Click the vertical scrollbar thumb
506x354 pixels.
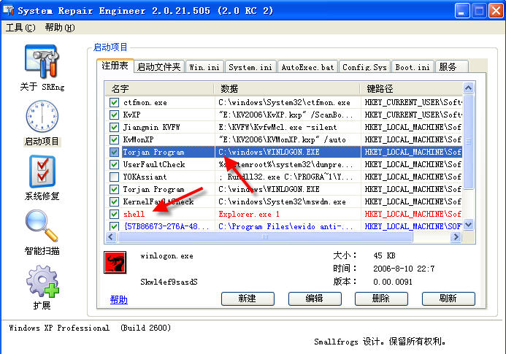[x=469, y=142]
